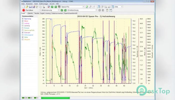Click the CON status indicator
Image resolution: width=175 pixels, height=100 pixels.
click(x=25, y=98)
